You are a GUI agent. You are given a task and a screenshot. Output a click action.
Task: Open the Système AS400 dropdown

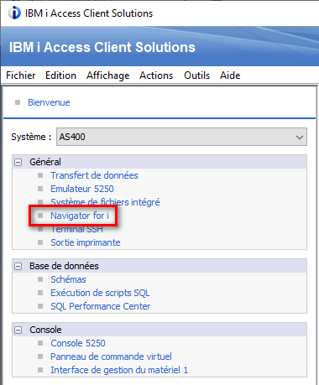pos(181,137)
